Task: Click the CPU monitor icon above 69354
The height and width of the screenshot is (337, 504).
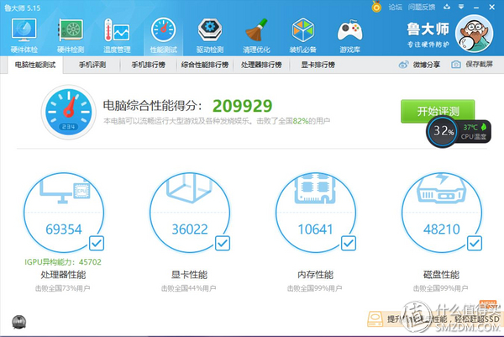Action: pos(65,192)
